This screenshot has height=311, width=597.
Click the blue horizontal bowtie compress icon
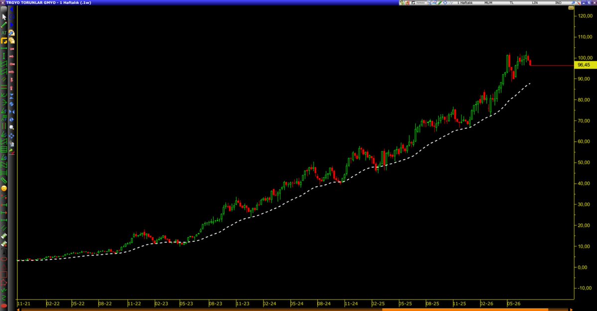[12, 111]
